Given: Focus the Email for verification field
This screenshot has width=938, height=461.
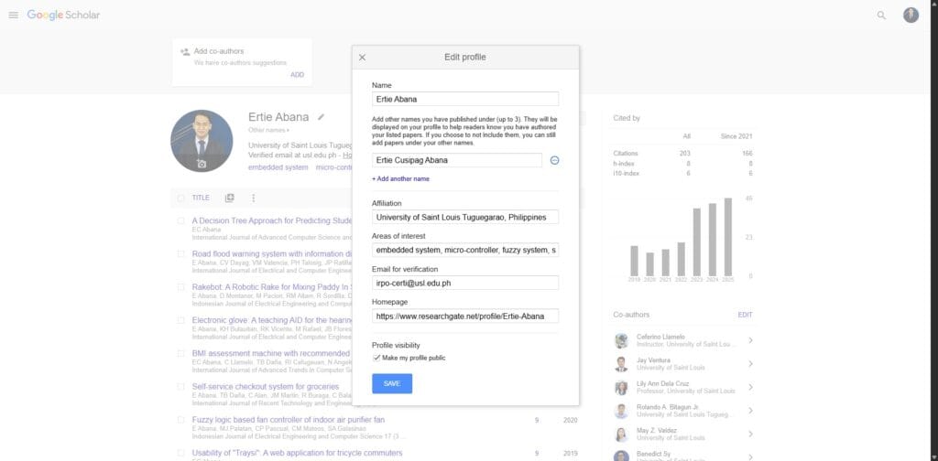Looking at the screenshot, I should point(464,283).
